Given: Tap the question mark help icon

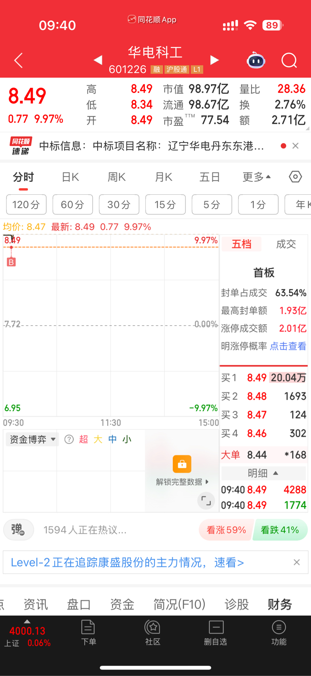Looking at the screenshot, I should point(69,439).
